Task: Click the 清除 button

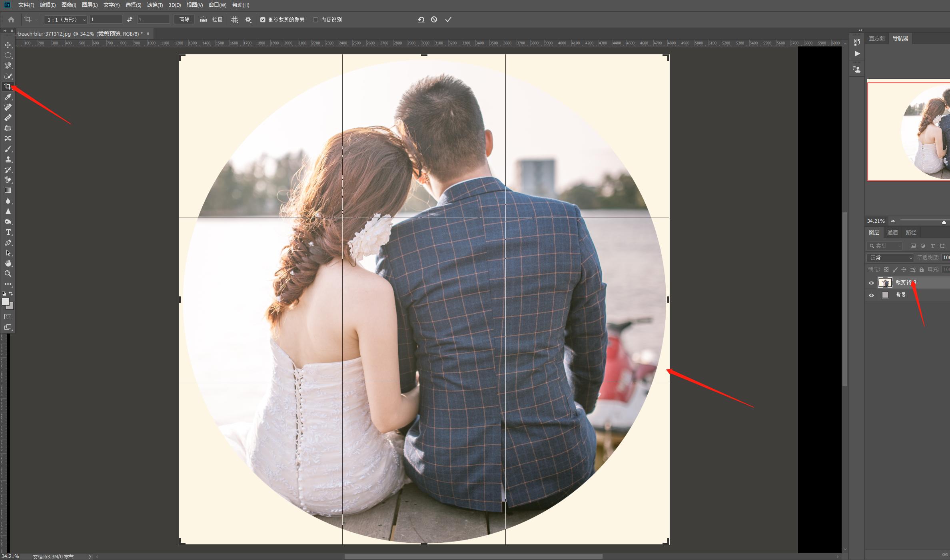Action: [x=184, y=20]
